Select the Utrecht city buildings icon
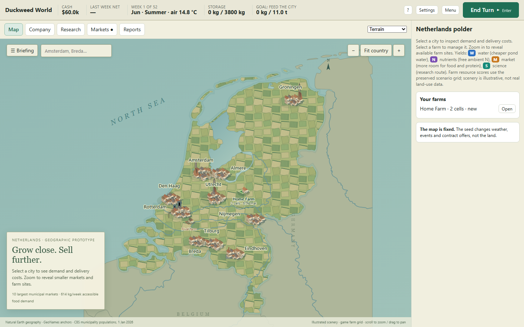Image resolution: width=524 pixels, height=327 pixels. (x=217, y=197)
